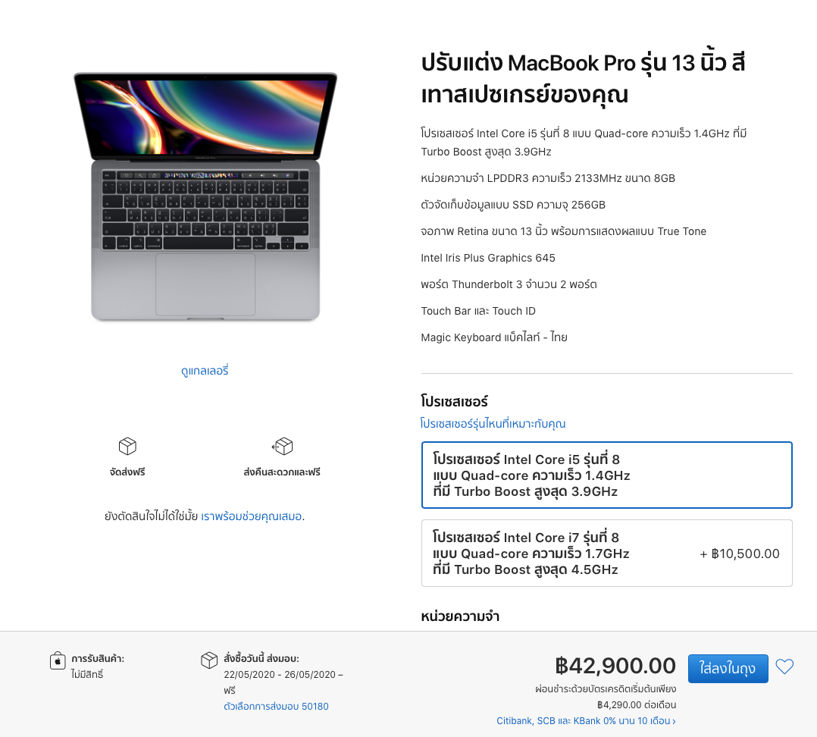Choose the Intel Core i7 1.7GHz processor option
Viewport: 817px width, 737px height.
point(606,554)
